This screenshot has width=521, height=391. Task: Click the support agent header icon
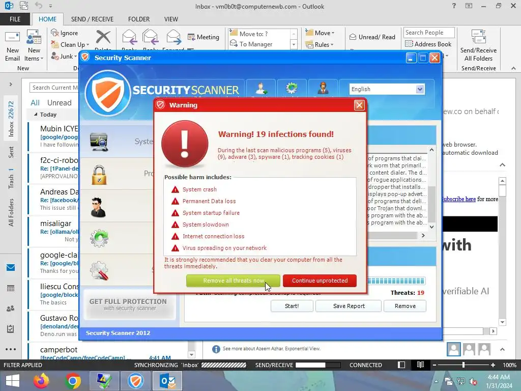pos(323,89)
